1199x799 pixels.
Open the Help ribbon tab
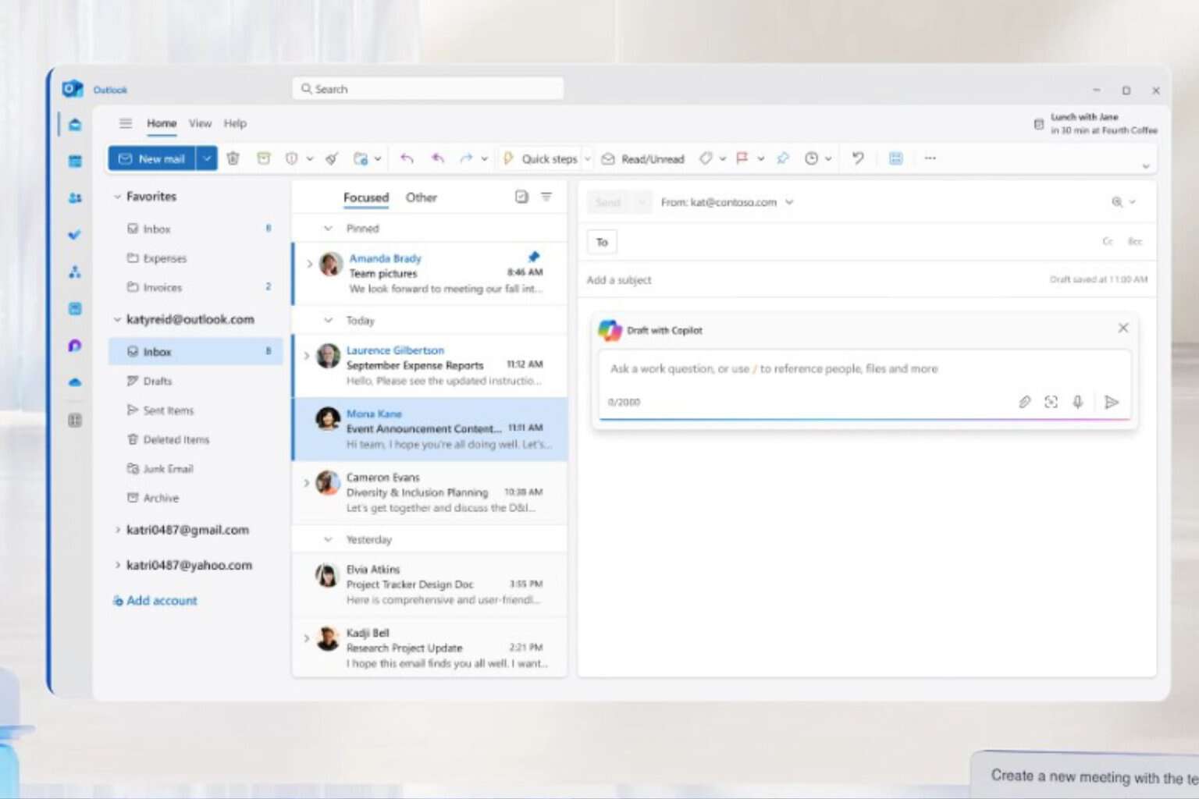pyautogui.click(x=235, y=123)
